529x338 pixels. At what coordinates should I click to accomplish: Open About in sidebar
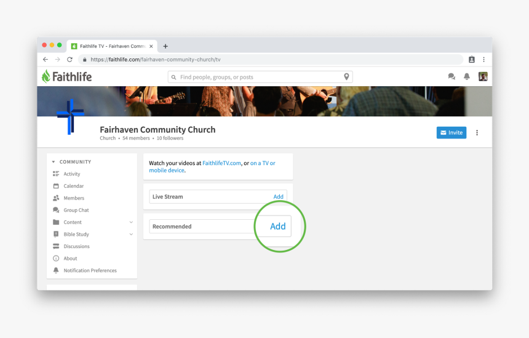pos(70,259)
